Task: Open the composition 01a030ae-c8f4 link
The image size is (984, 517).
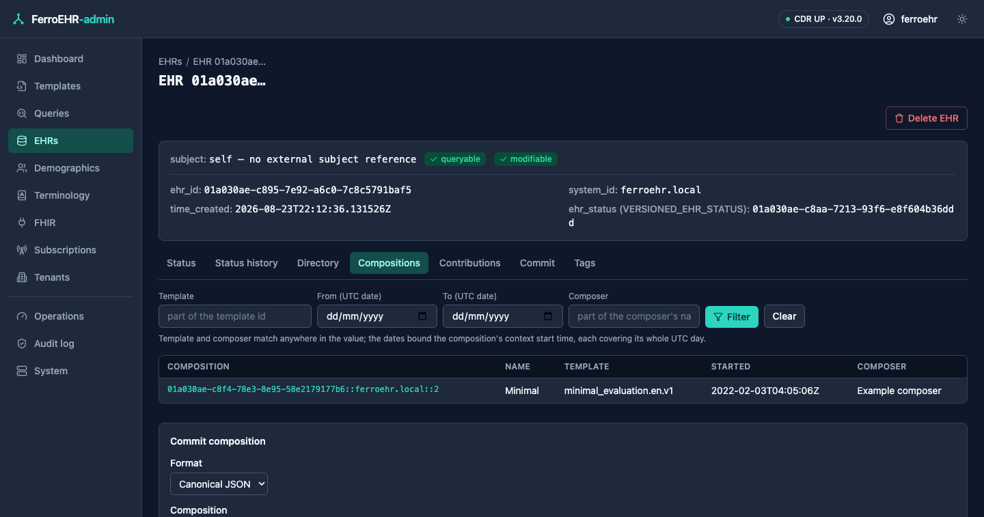Action: [x=303, y=389]
